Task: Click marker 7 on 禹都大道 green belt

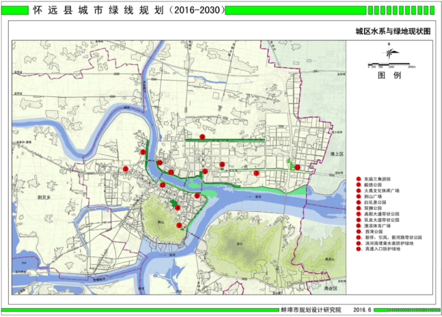Action: click(x=256, y=173)
